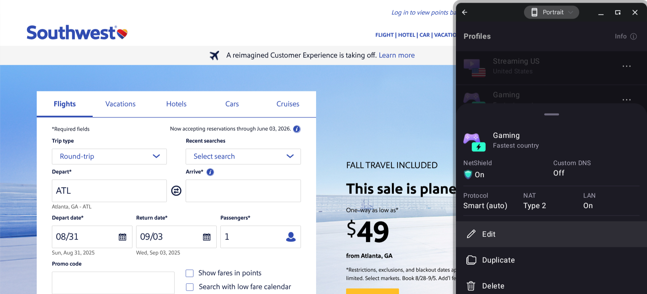Click the Arrive airport input field
647x294 pixels.
[x=243, y=191]
